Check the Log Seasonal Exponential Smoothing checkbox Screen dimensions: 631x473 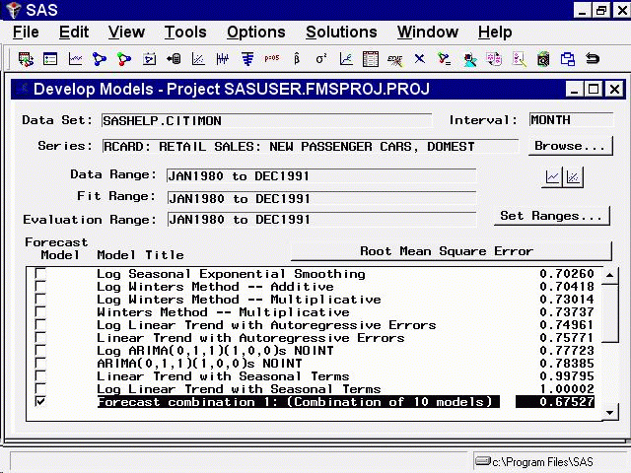click(x=39, y=274)
